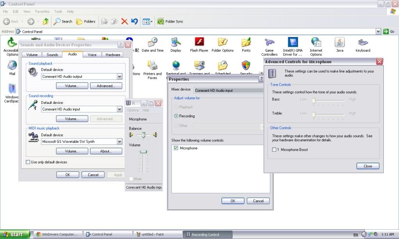Open the Display control panel icon

click(x=176, y=45)
